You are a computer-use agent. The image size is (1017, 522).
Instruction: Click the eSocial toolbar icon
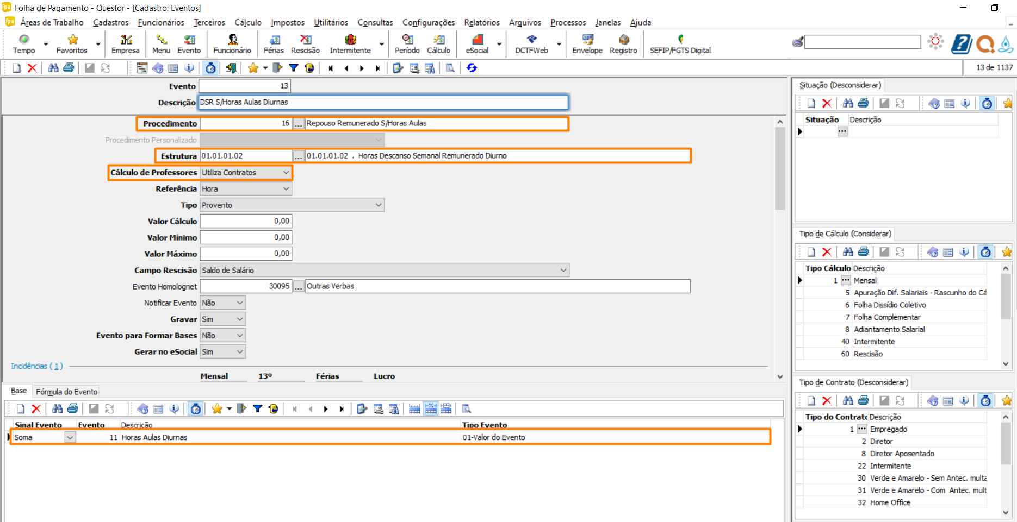click(477, 43)
